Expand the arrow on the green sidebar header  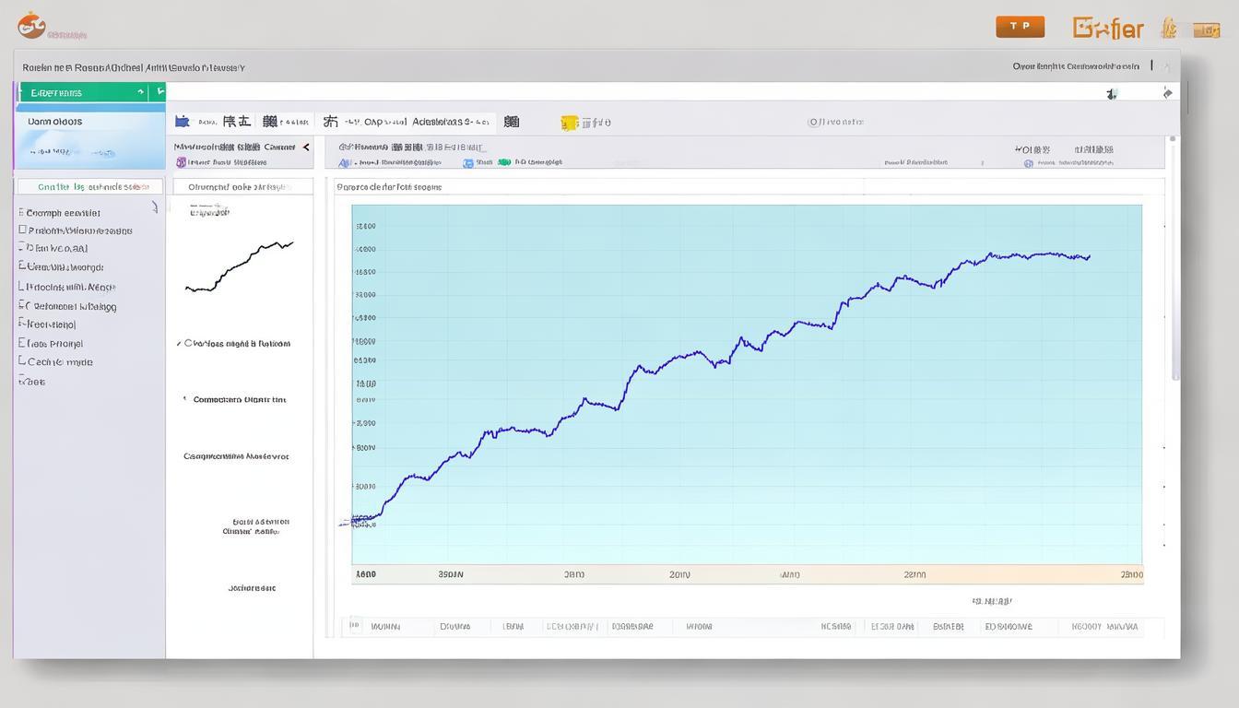140,92
